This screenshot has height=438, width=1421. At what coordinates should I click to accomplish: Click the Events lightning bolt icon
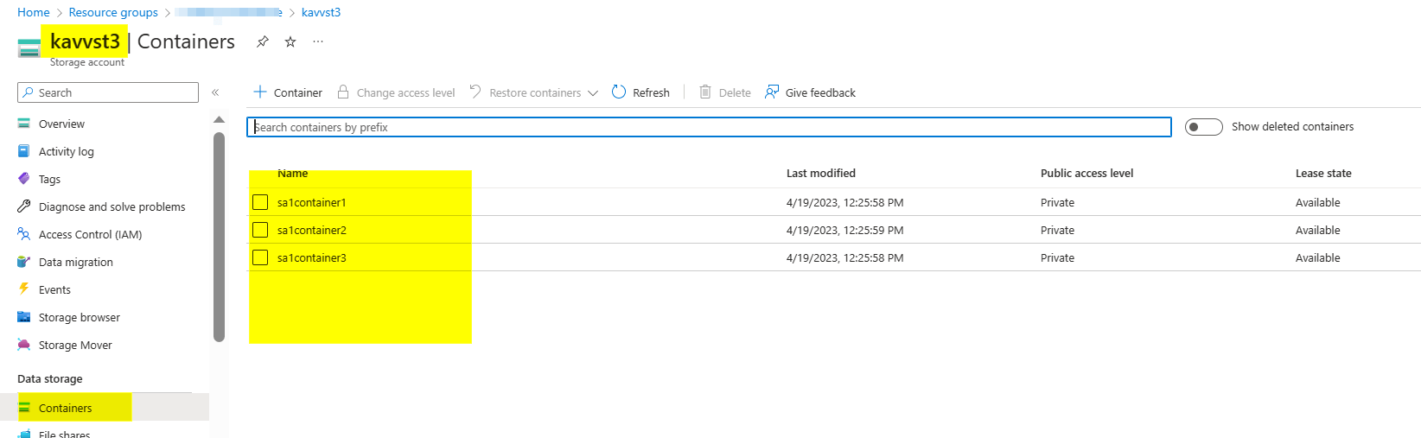click(x=24, y=289)
